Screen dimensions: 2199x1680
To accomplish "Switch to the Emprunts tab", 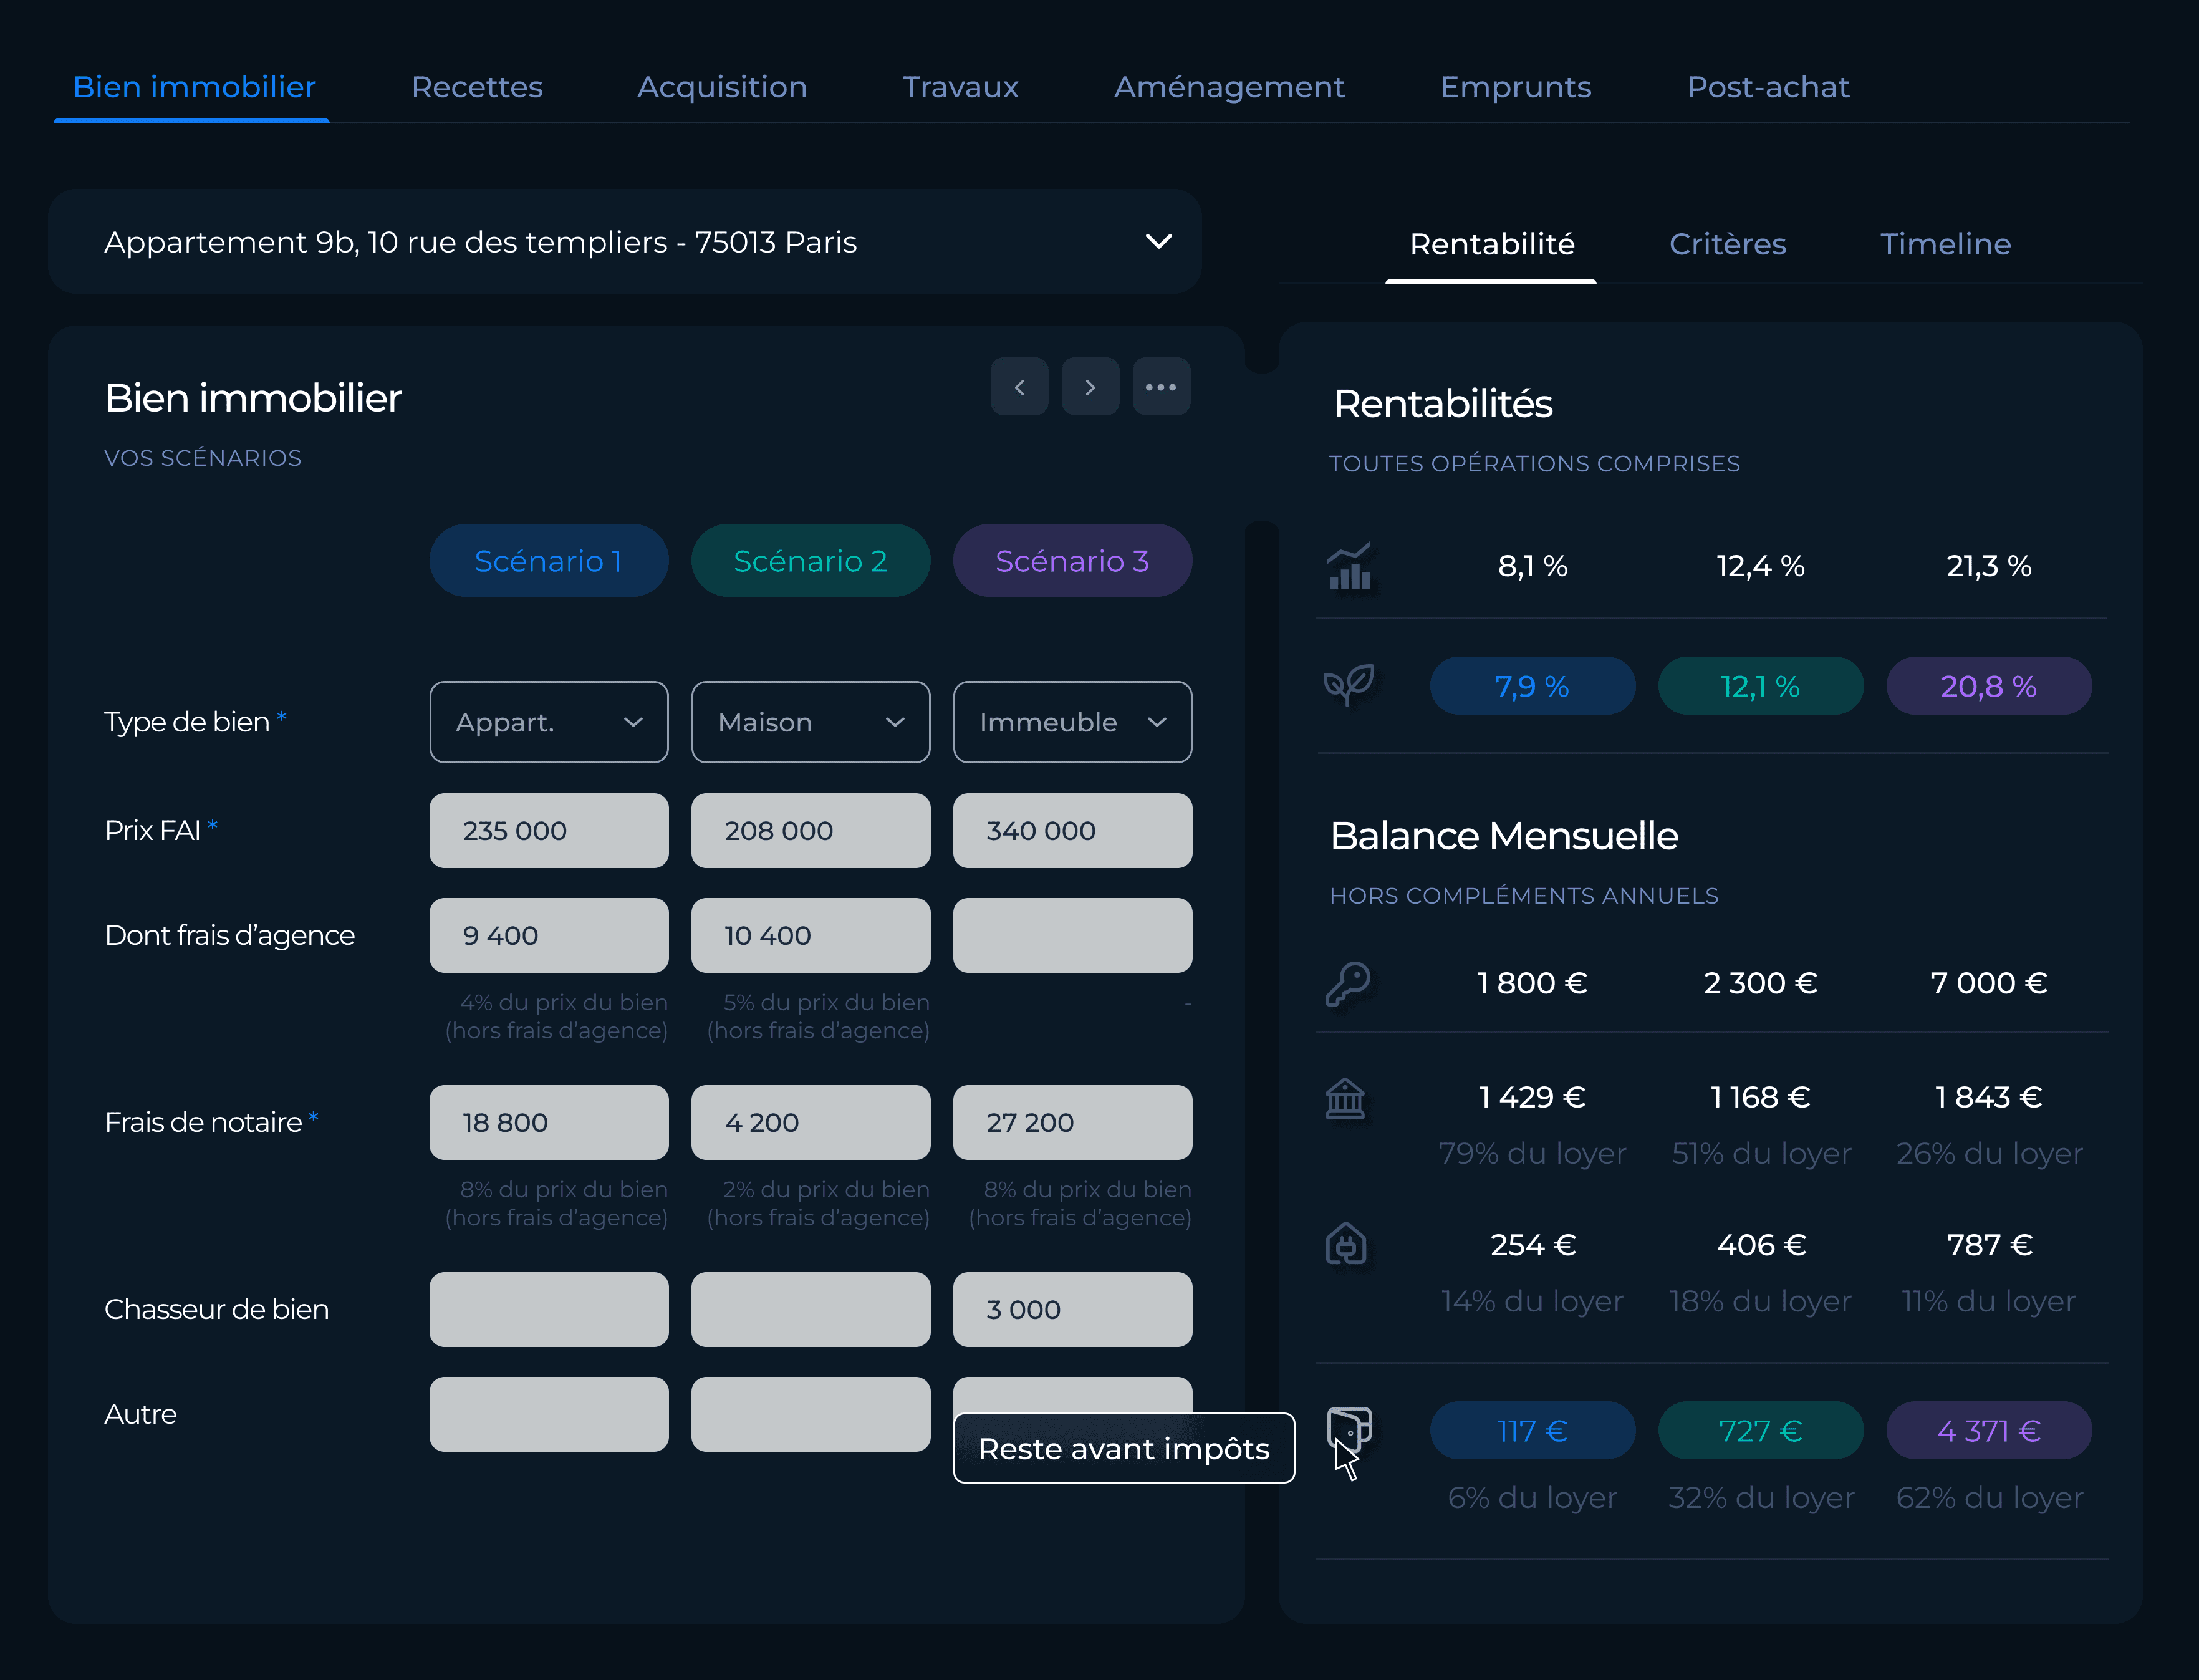I will (x=1515, y=87).
